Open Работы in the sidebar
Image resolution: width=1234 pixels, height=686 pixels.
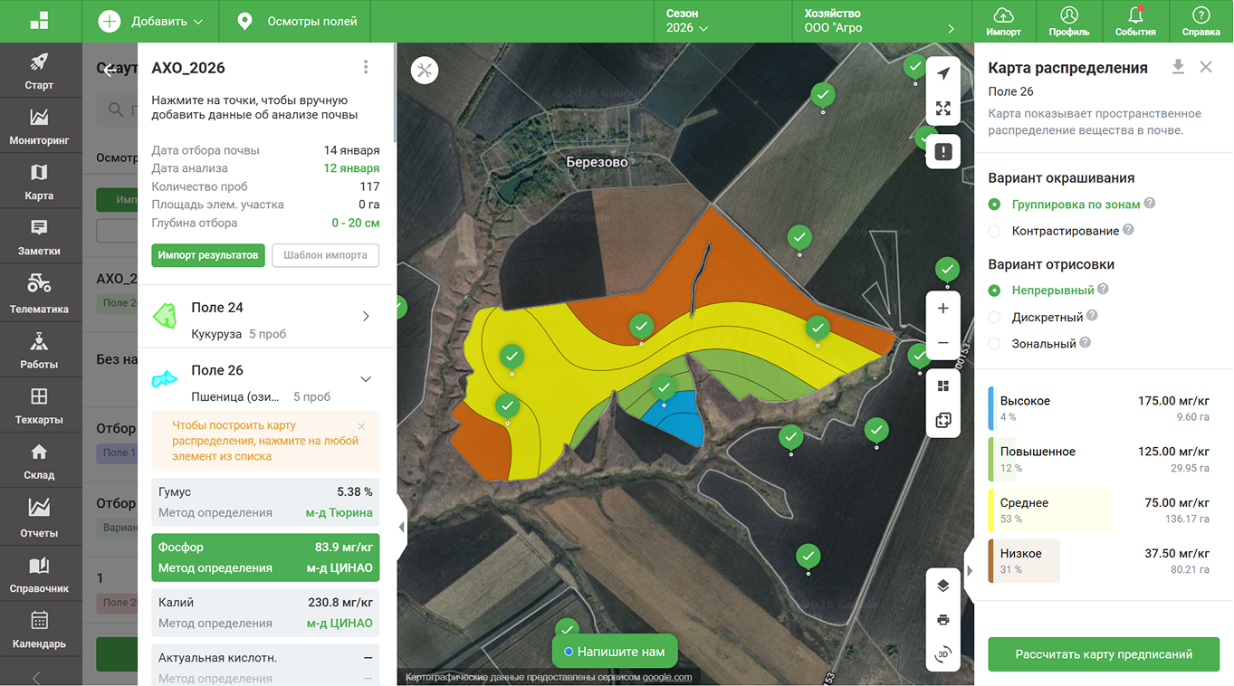click(x=40, y=350)
